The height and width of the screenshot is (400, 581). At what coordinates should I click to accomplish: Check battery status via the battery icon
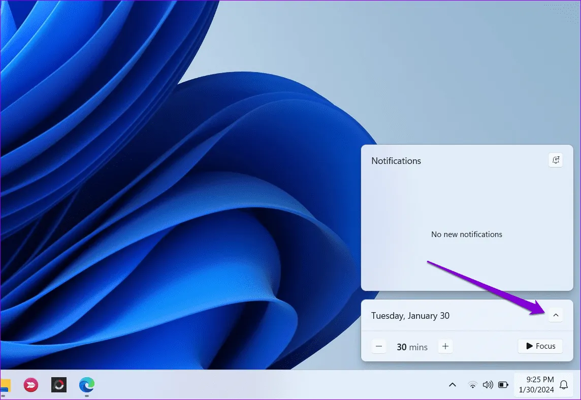pyautogui.click(x=503, y=385)
